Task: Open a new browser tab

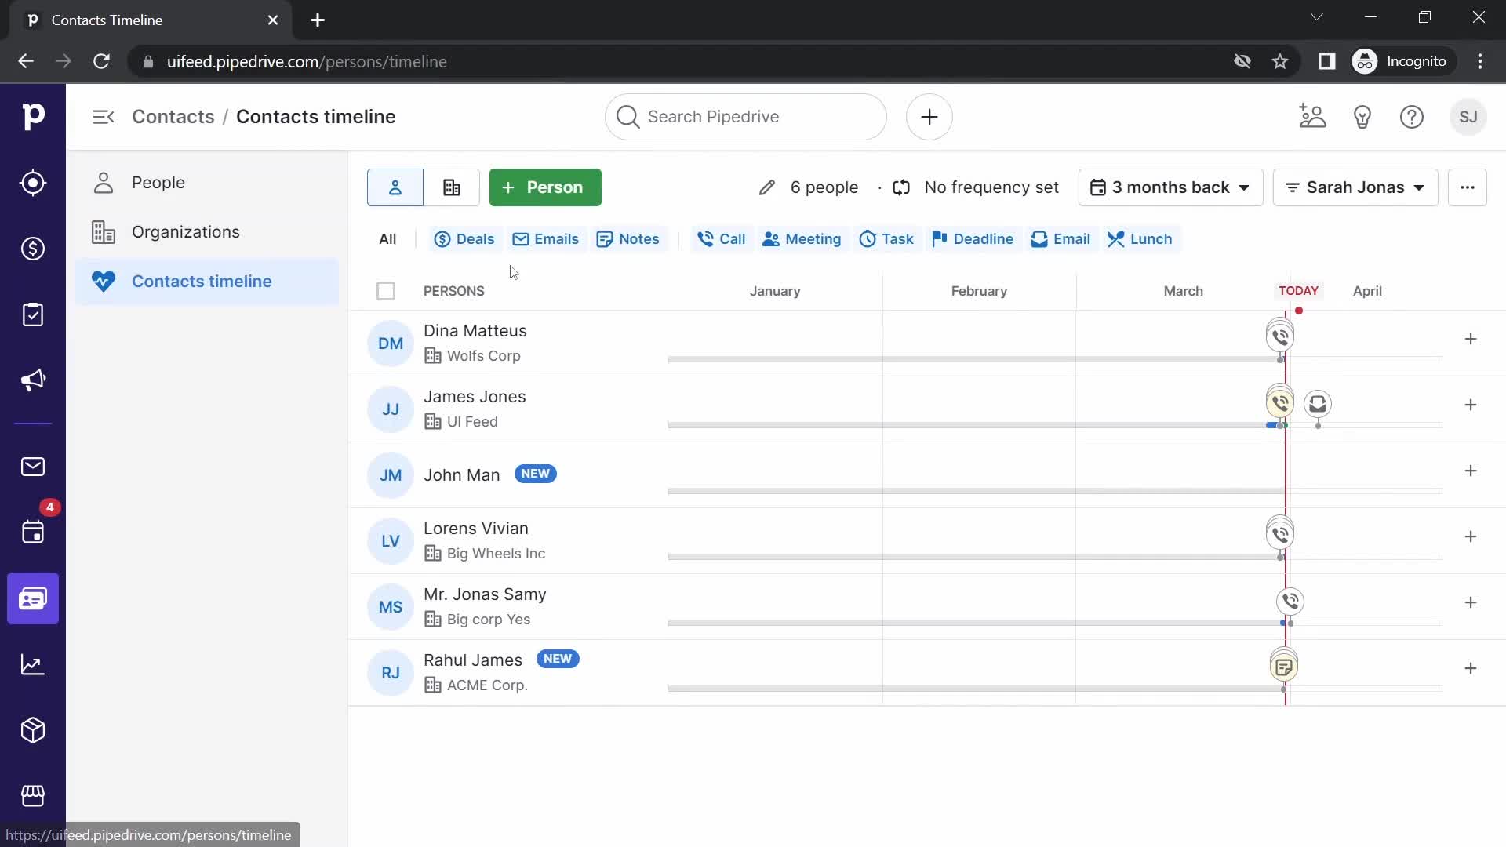Action: 318,20
